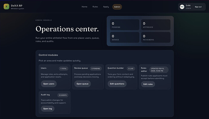Screen dimensions: 209x119
Task: Click the DxNA user avatar
Action: (182, 7)
